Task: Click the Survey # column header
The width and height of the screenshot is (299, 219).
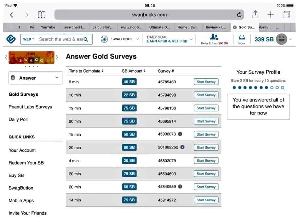Action: click(x=166, y=71)
